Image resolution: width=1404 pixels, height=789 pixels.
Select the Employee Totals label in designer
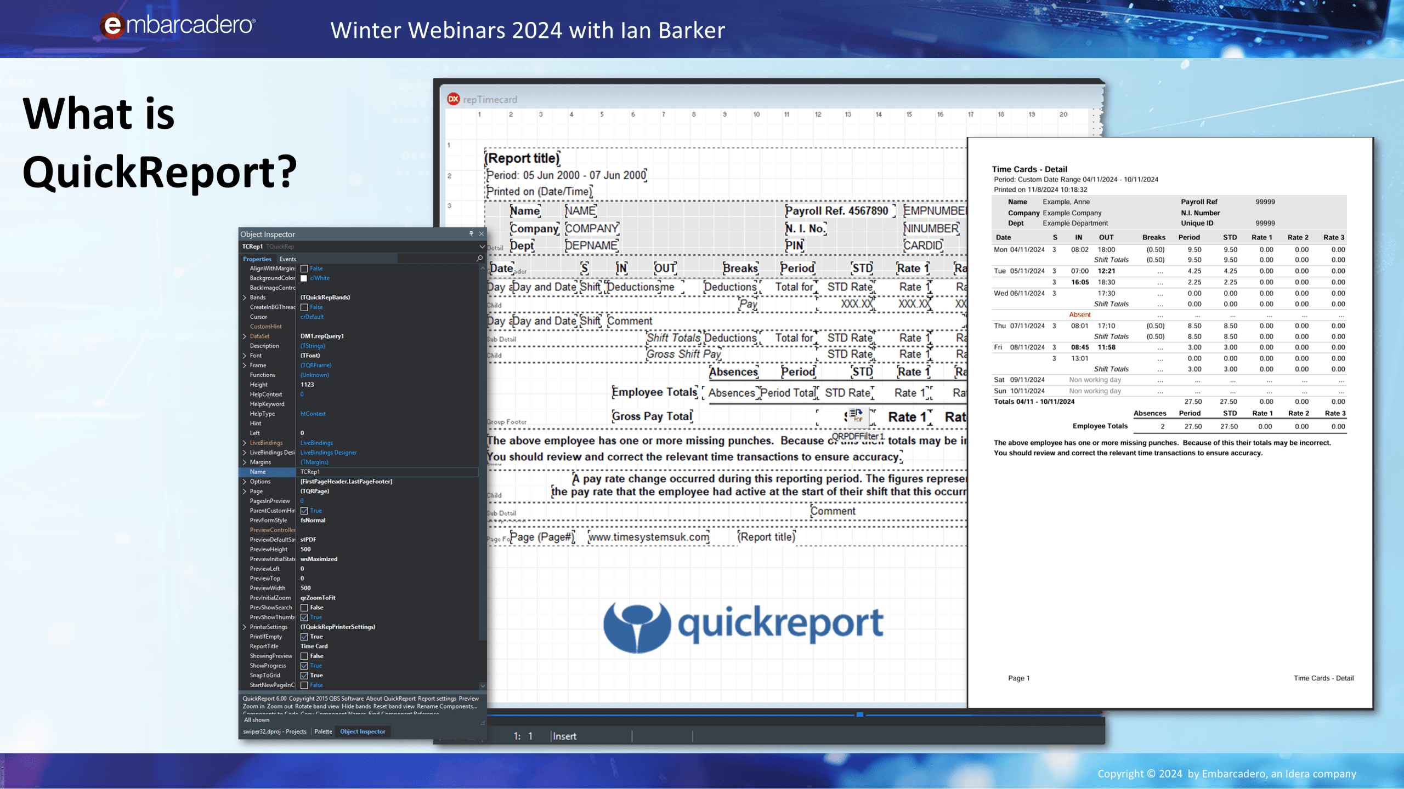pos(655,392)
